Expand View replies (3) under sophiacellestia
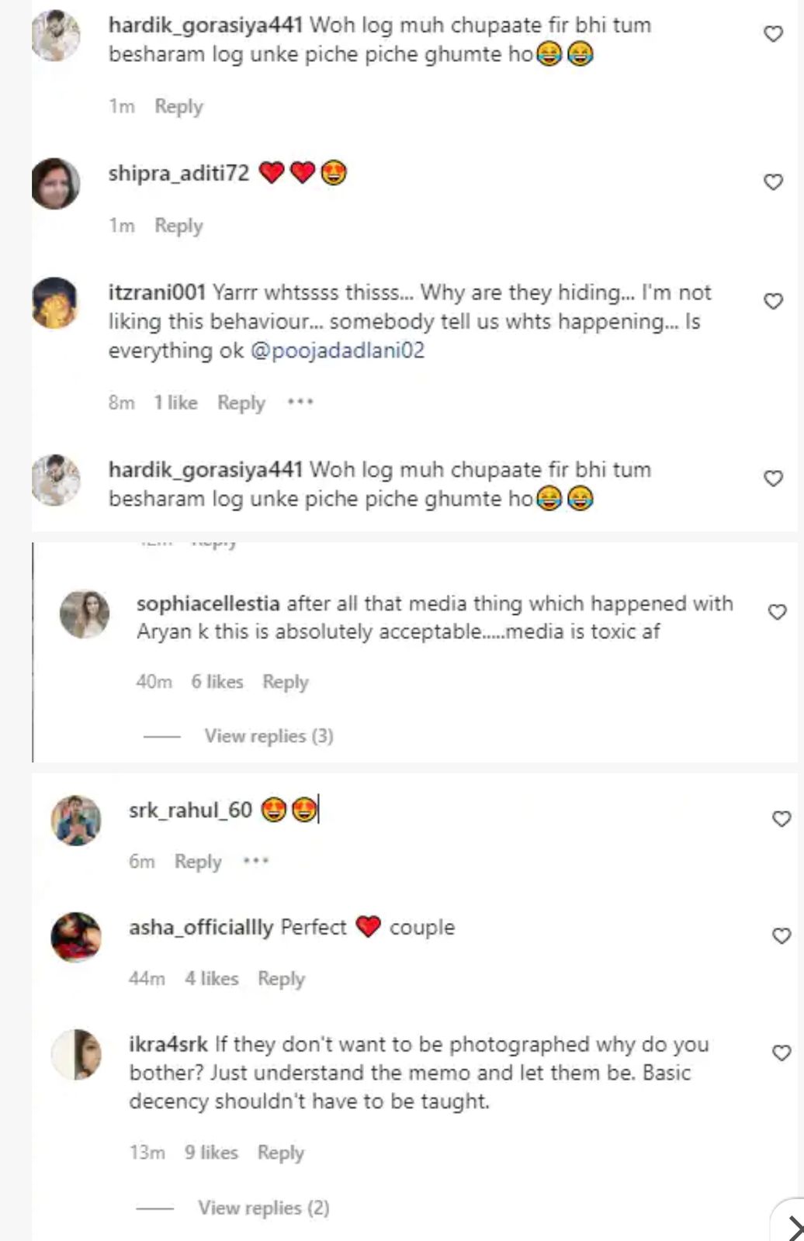Screen dimensions: 804x1241 click(x=269, y=736)
